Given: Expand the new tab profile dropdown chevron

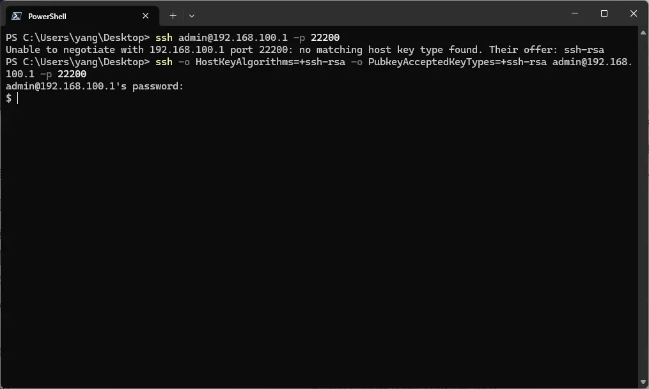Looking at the screenshot, I should tap(191, 16).
